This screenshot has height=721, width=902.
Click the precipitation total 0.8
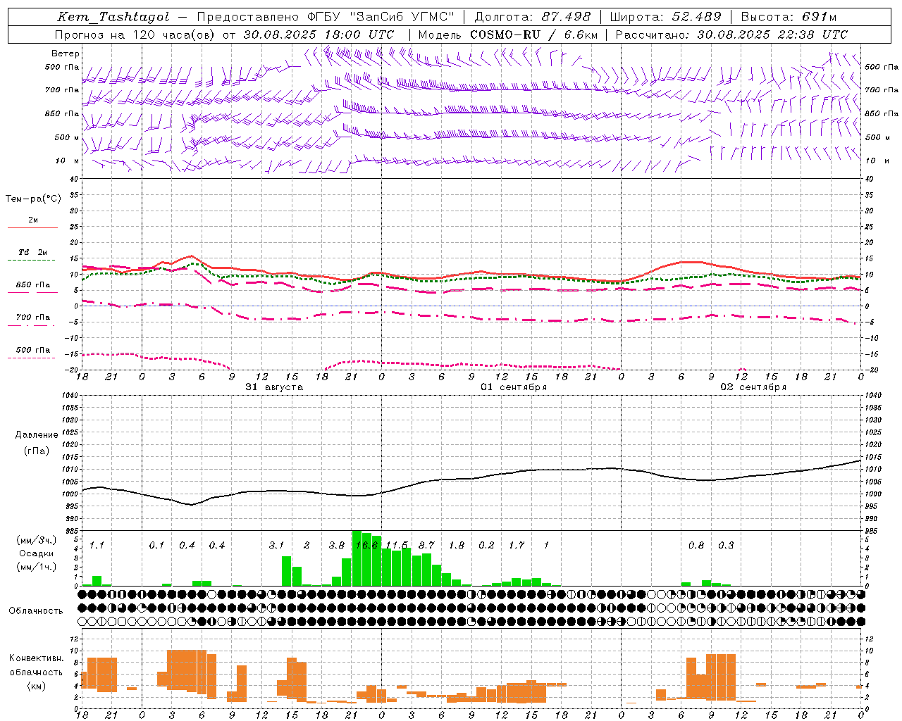(x=696, y=546)
